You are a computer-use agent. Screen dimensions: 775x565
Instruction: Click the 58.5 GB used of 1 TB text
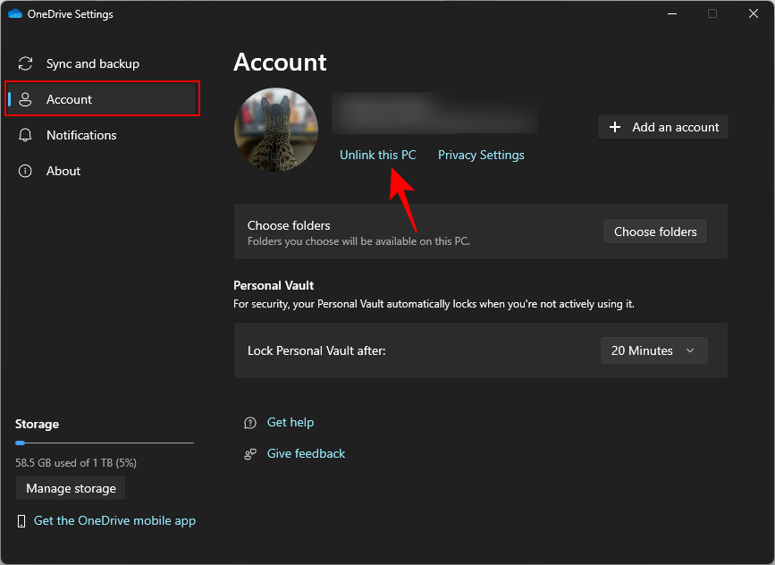click(x=76, y=463)
